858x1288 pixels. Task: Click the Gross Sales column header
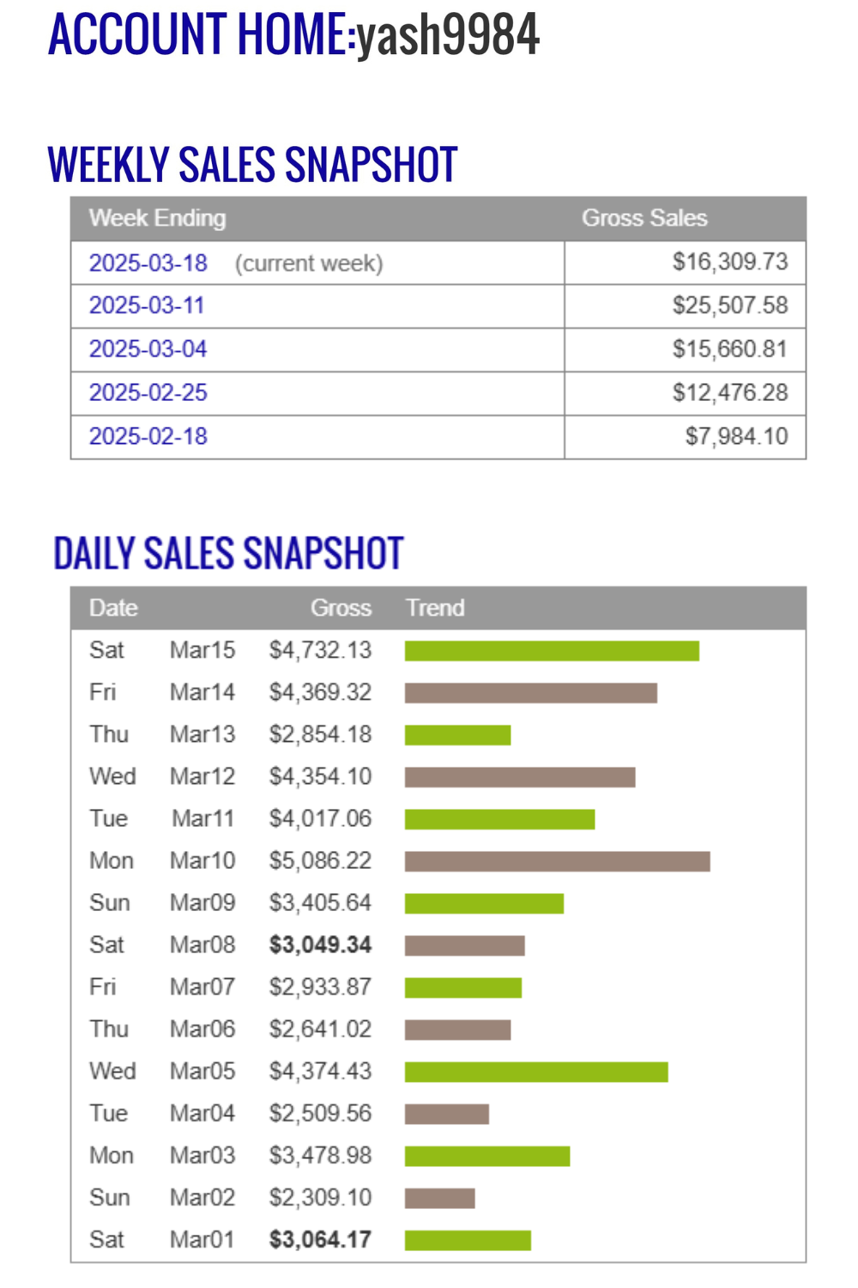(644, 218)
